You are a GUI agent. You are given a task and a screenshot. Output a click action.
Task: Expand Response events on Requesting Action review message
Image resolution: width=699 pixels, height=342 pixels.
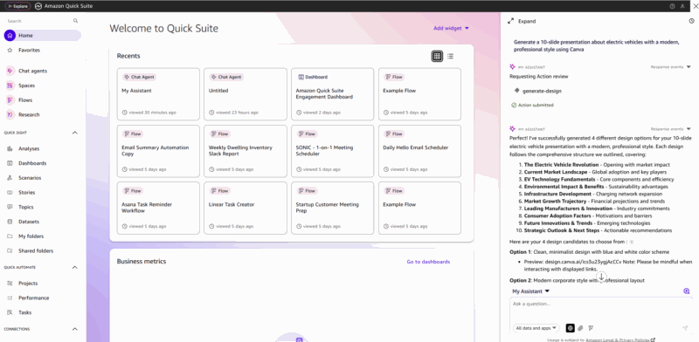[671, 67]
